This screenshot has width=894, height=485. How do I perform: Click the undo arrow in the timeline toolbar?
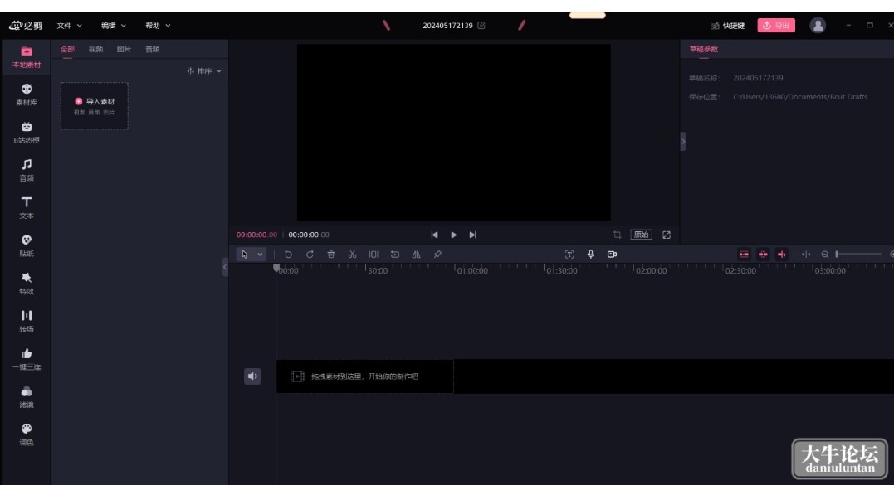289,255
